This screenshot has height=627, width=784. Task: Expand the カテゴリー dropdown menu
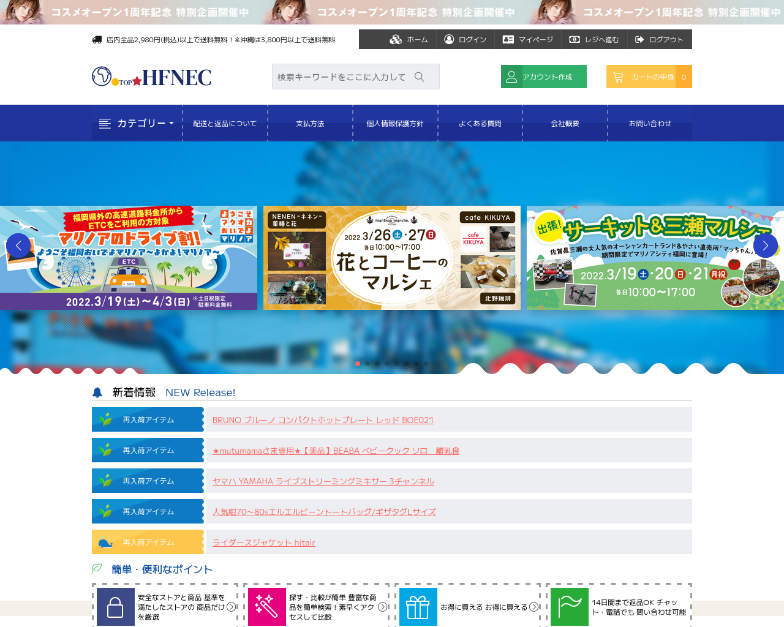pyautogui.click(x=137, y=123)
